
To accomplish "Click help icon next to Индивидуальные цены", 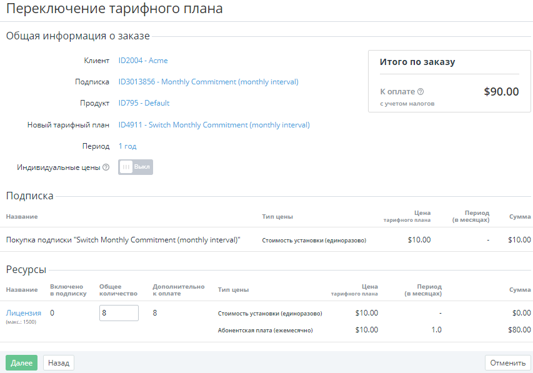I will click(x=106, y=167).
